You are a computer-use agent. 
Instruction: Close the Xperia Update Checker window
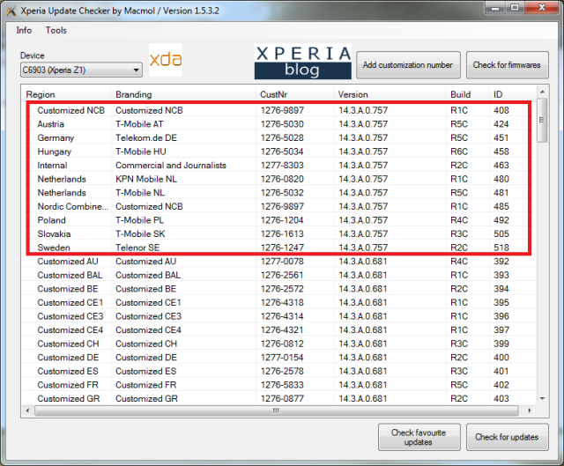542,8
